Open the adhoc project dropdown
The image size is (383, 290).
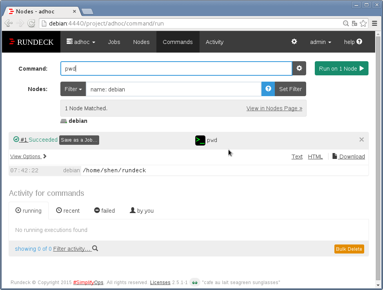(x=81, y=42)
